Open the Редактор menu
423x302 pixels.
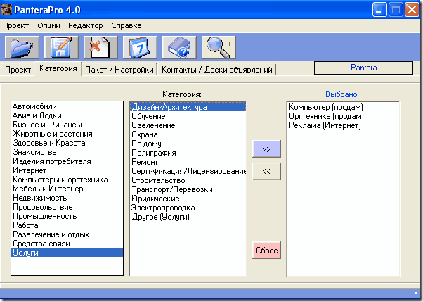86,25
